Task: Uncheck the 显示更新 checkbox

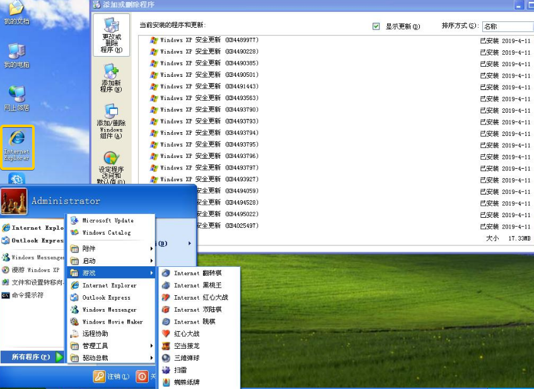Action: (x=376, y=26)
